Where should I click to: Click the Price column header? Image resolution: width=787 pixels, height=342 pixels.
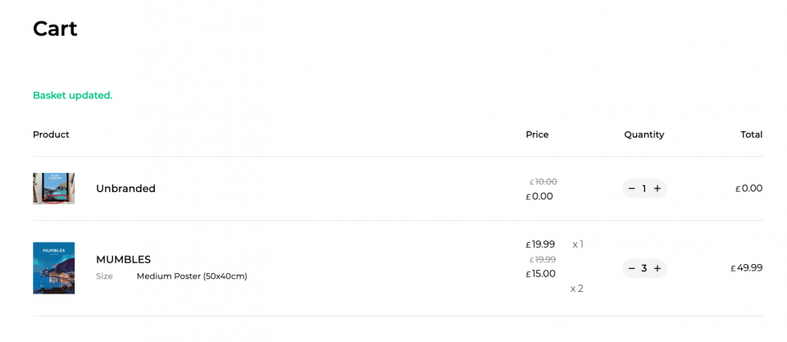pyautogui.click(x=537, y=135)
